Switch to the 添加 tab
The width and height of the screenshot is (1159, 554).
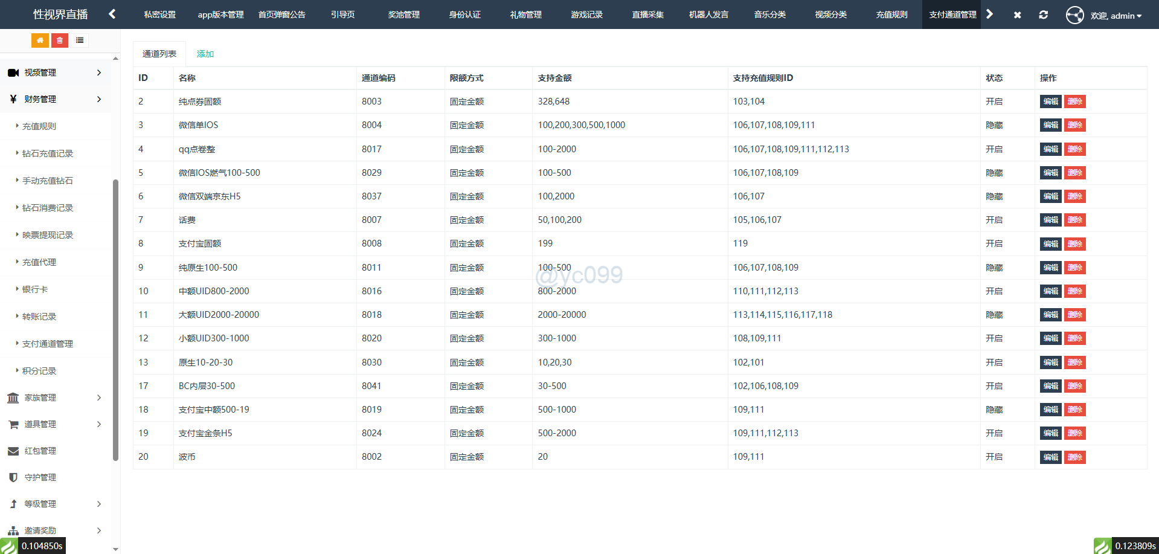pyautogui.click(x=205, y=54)
